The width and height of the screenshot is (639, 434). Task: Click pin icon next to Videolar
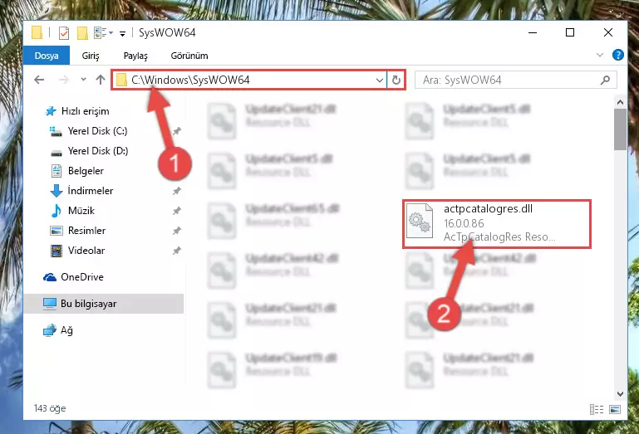pos(176,251)
